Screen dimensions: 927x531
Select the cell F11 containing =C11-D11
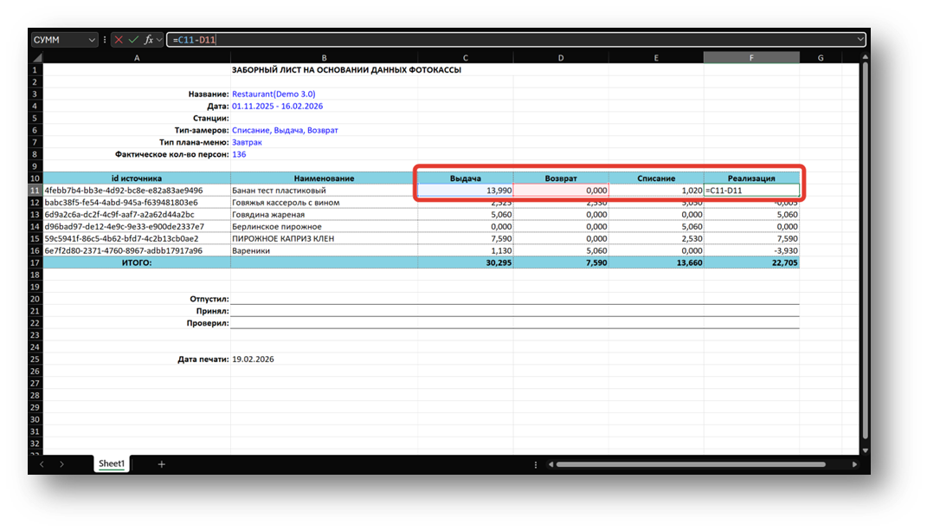pyautogui.click(x=751, y=191)
